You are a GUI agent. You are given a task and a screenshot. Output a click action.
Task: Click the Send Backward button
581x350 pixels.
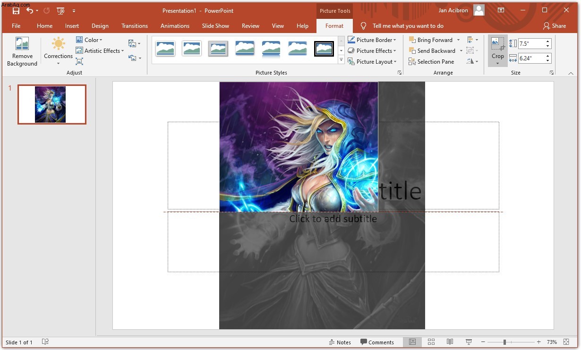(433, 51)
